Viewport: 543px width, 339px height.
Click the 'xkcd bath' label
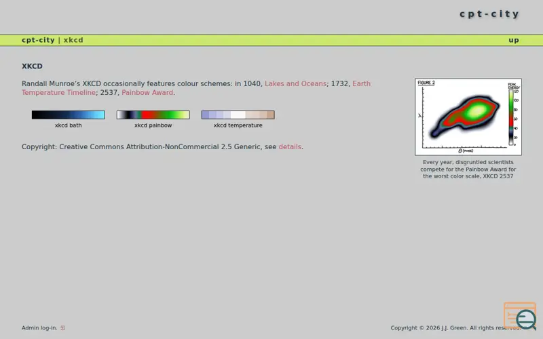69,125
